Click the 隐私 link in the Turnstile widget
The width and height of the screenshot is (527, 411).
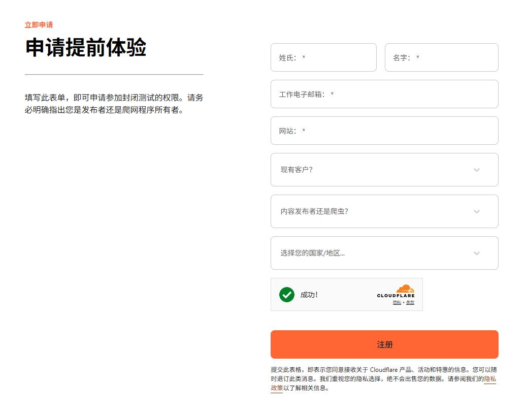pyautogui.click(x=398, y=302)
